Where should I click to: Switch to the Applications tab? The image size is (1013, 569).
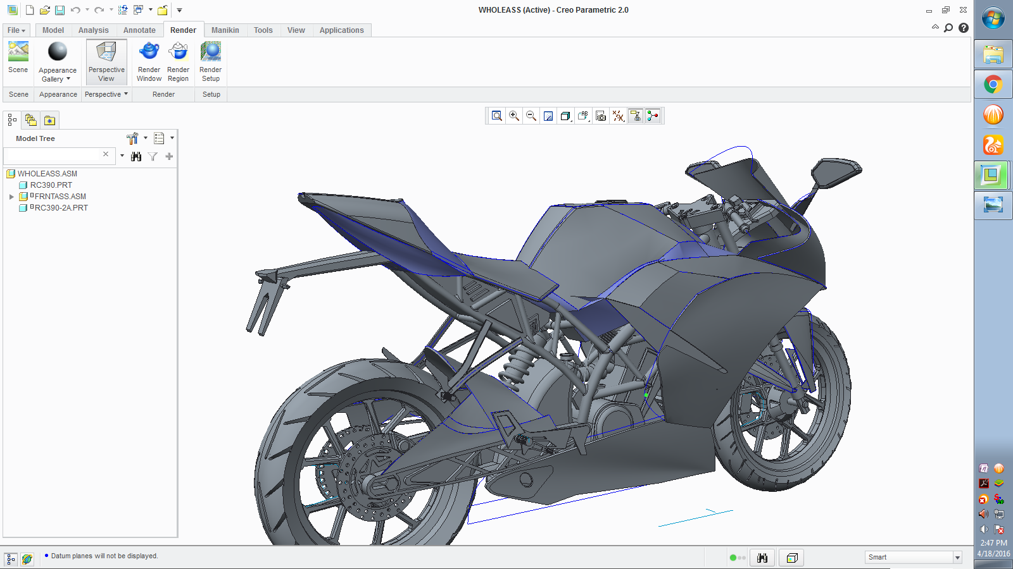342,30
